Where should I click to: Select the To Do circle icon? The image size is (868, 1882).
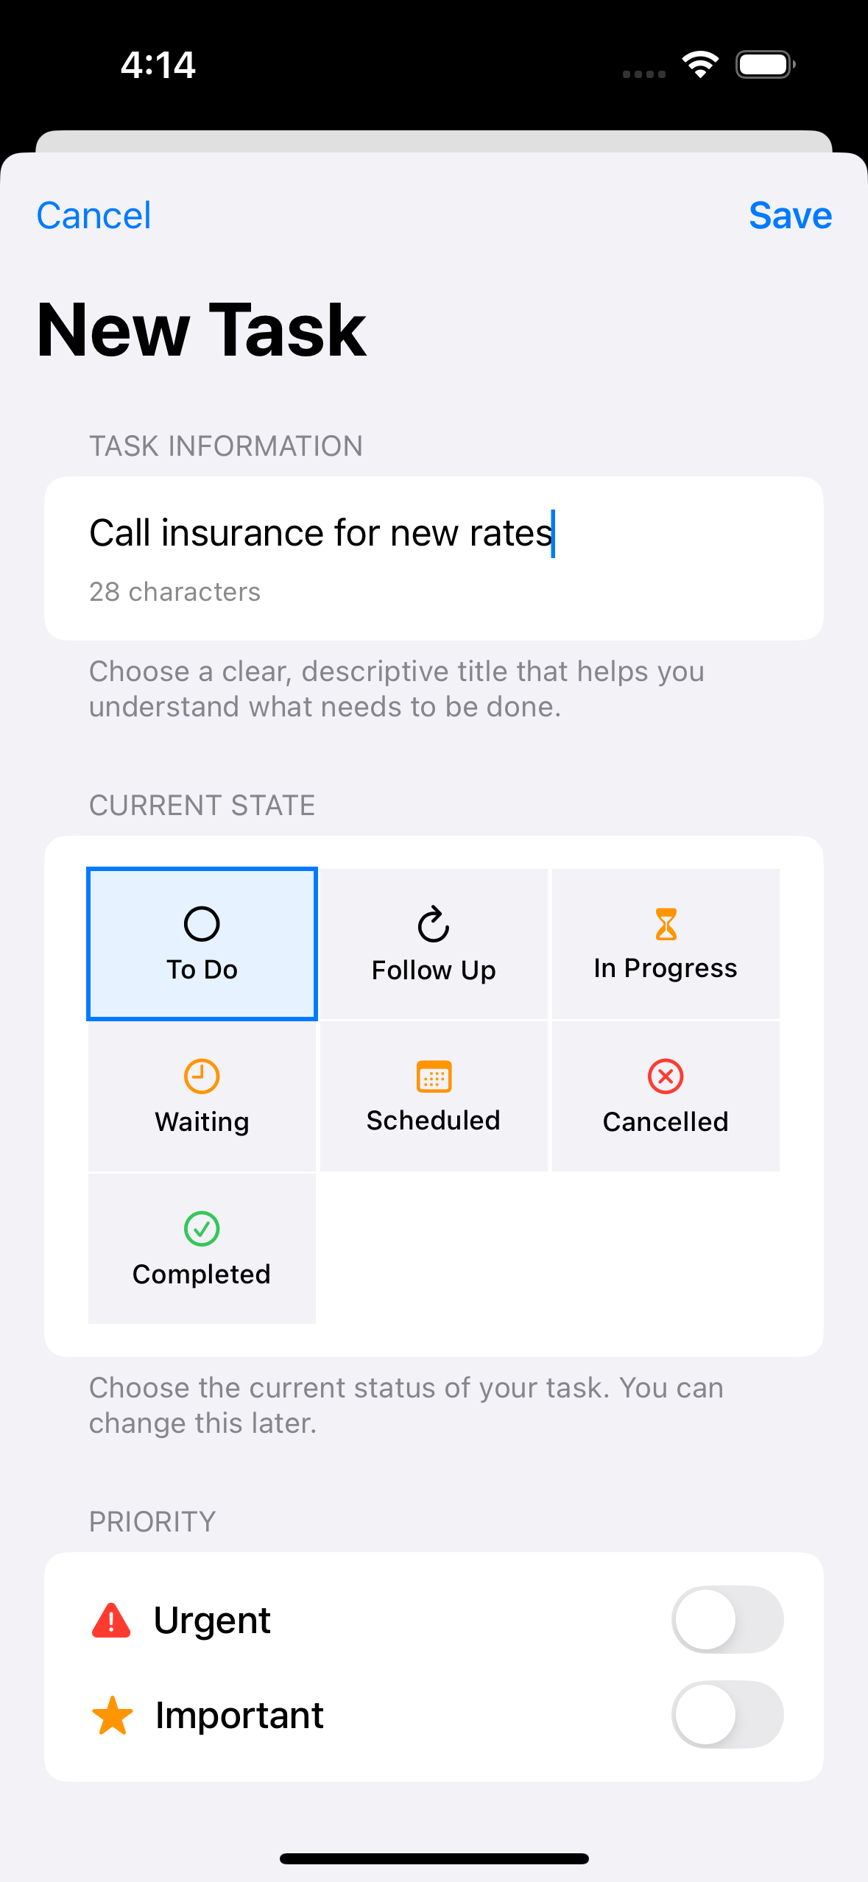[202, 924]
